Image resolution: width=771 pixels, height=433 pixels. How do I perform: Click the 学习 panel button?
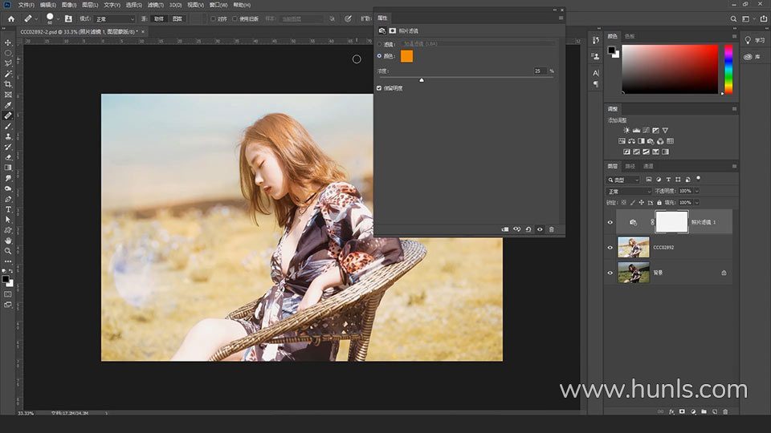754,40
